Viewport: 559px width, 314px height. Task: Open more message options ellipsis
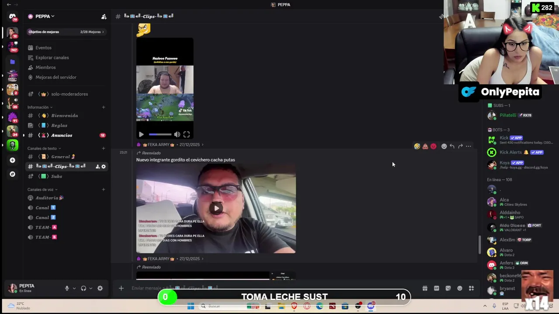[468, 146]
